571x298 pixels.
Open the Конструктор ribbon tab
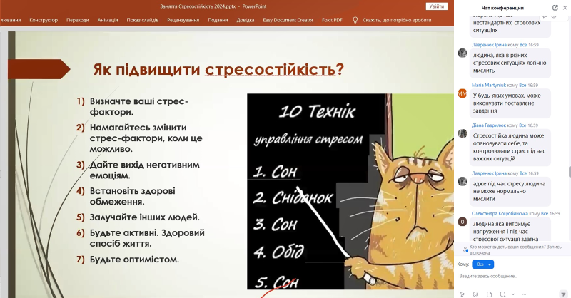click(x=44, y=20)
